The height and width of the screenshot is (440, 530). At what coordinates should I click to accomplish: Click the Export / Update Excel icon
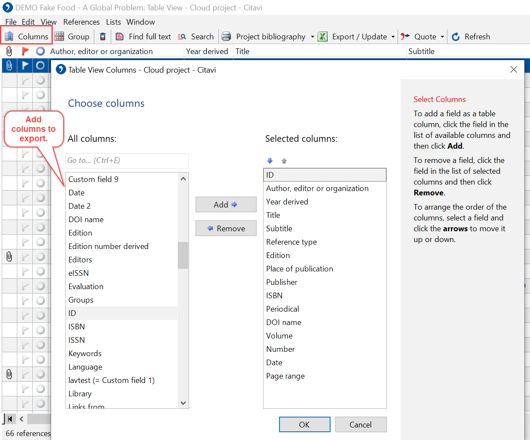322,37
